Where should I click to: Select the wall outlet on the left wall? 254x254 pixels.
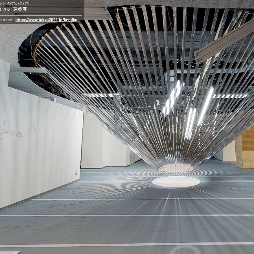[x=76, y=173]
